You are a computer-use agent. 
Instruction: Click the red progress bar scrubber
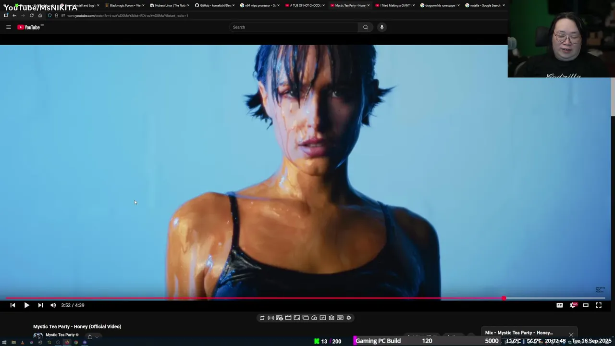click(504, 298)
